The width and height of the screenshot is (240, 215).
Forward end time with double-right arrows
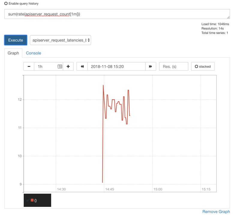tap(151, 66)
